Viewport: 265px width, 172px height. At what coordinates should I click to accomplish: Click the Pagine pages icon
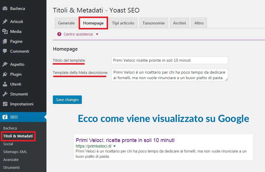click(5, 41)
